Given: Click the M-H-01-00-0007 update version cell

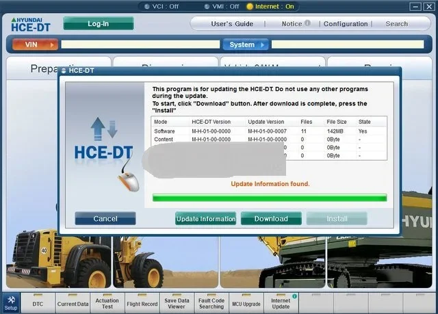Looking at the screenshot, I should click(x=268, y=131).
